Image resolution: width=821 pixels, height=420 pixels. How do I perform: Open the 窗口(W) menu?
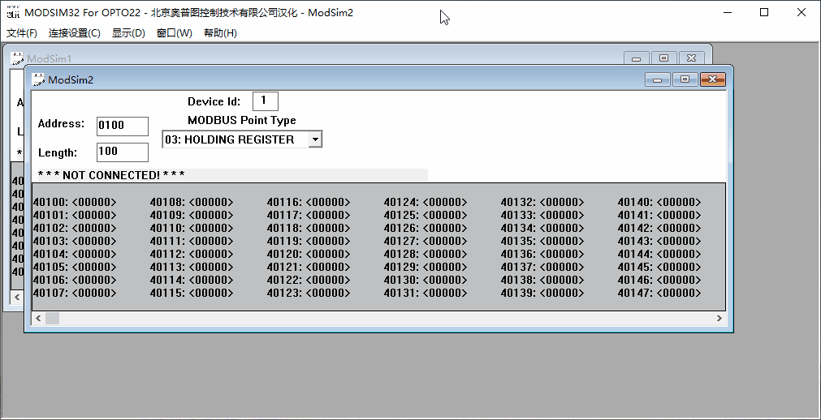click(175, 33)
